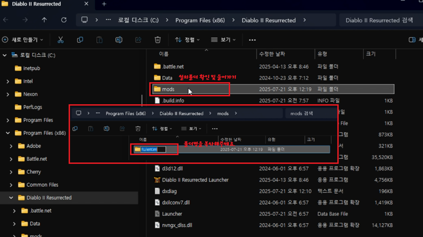The image size is (423, 237).
Task: Go back with the left arrow
Action: 6,20
